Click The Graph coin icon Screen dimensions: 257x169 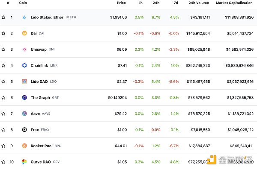click(24, 97)
